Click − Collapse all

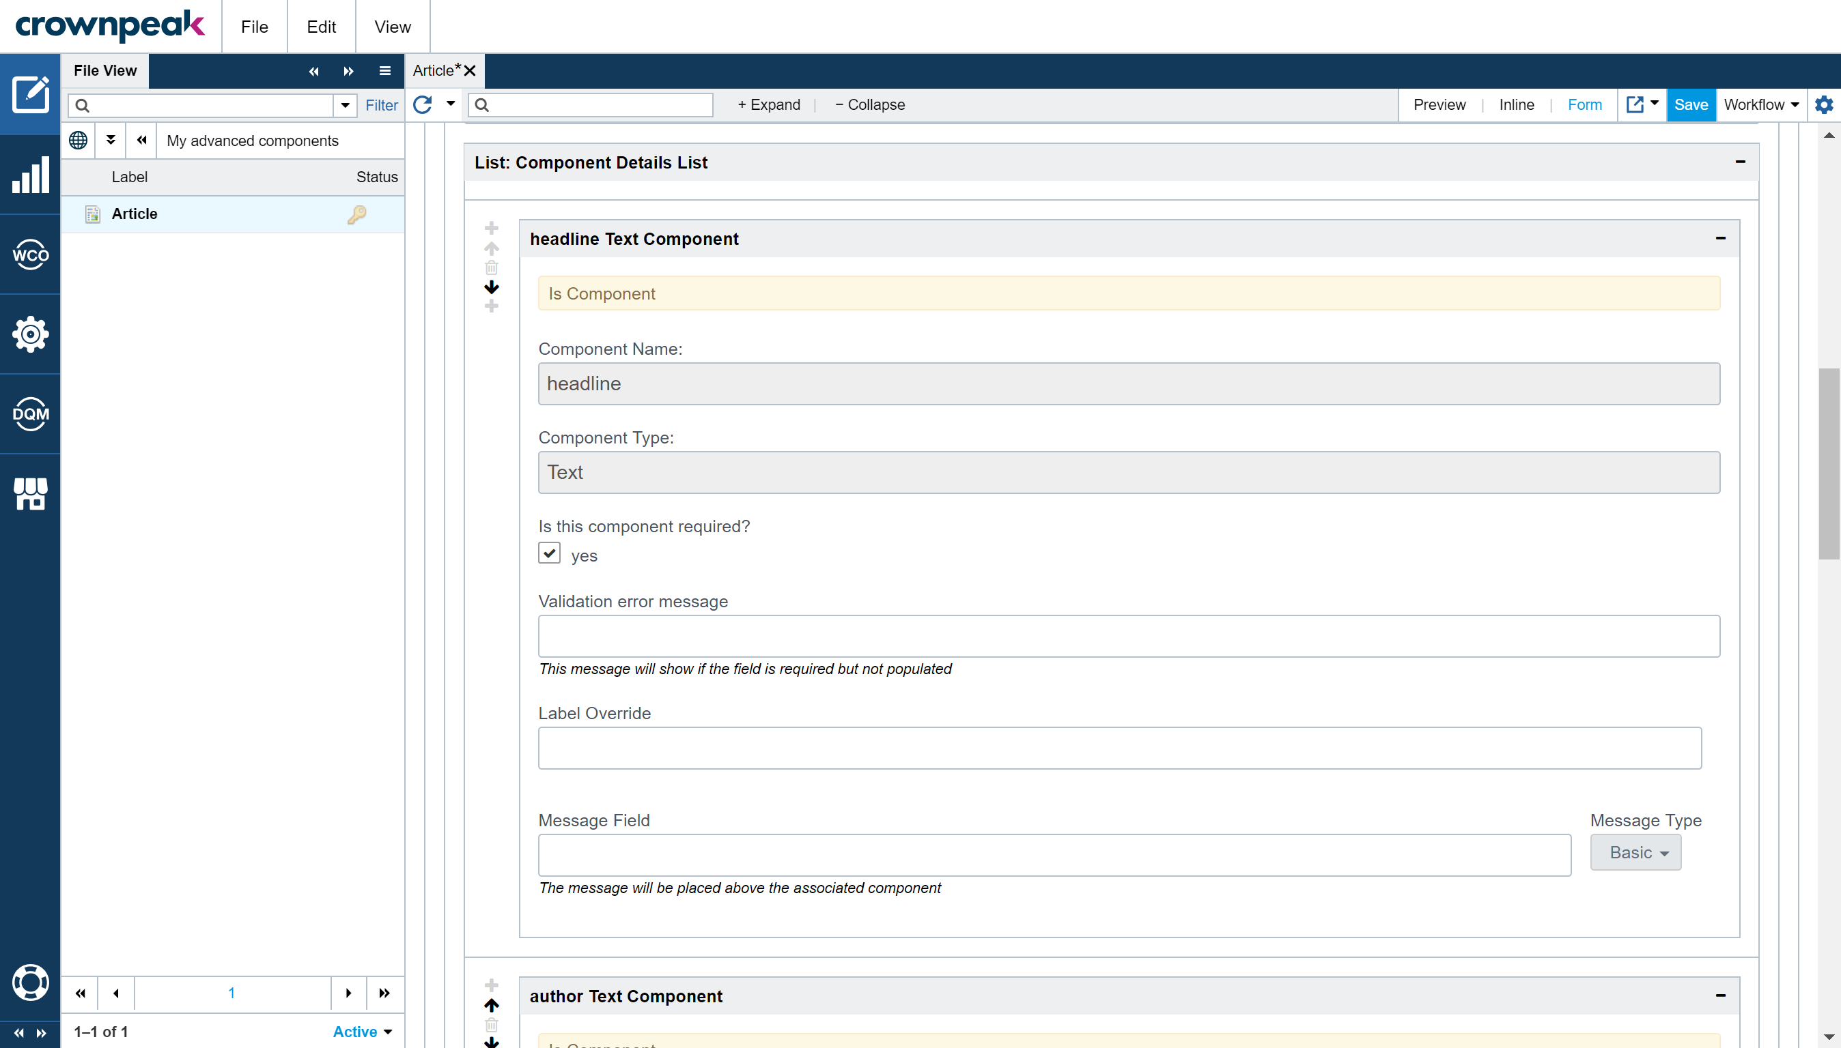click(x=870, y=105)
